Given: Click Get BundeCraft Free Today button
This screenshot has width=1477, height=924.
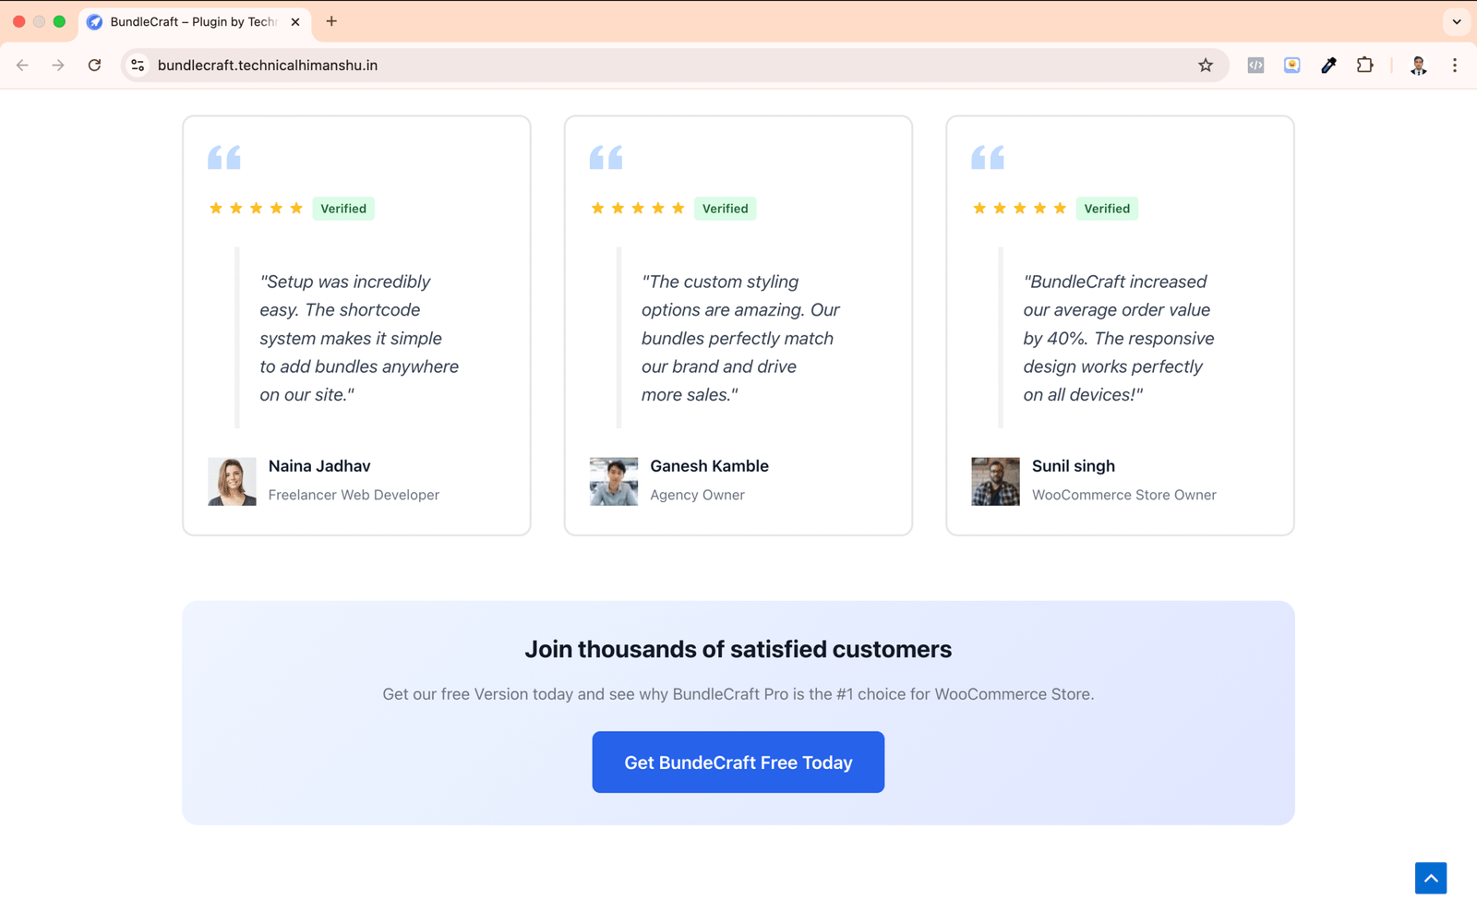Looking at the screenshot, I should [738, 762].
